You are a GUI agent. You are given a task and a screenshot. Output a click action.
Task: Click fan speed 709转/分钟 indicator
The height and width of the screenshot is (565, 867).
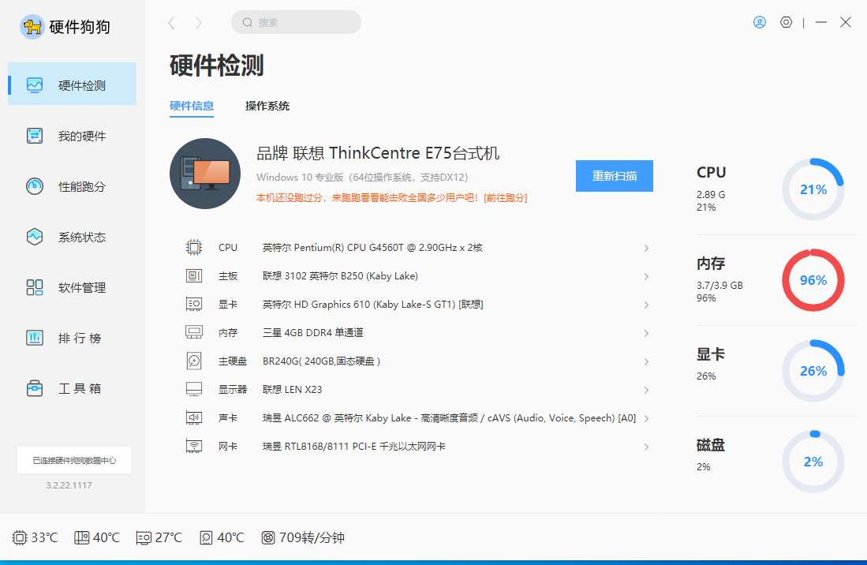(x=302, y=537)
